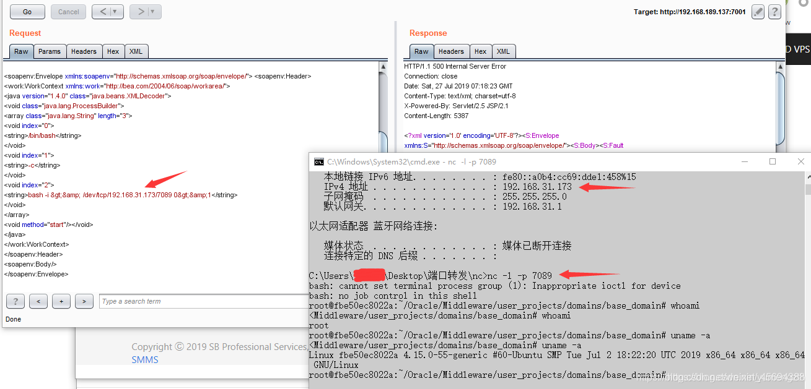Edit target with the pencil icon
The height and width of the screenshot is (389, 811).
tap(757, 11)
